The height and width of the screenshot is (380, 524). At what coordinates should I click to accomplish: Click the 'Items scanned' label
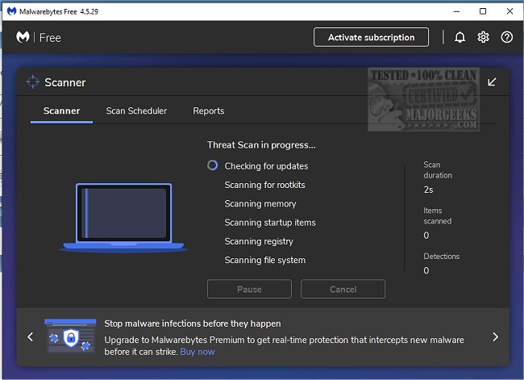click(x=438, y=215)
